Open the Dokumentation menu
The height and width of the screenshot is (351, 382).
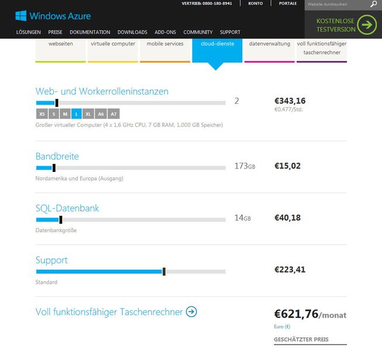coord(90,32)
